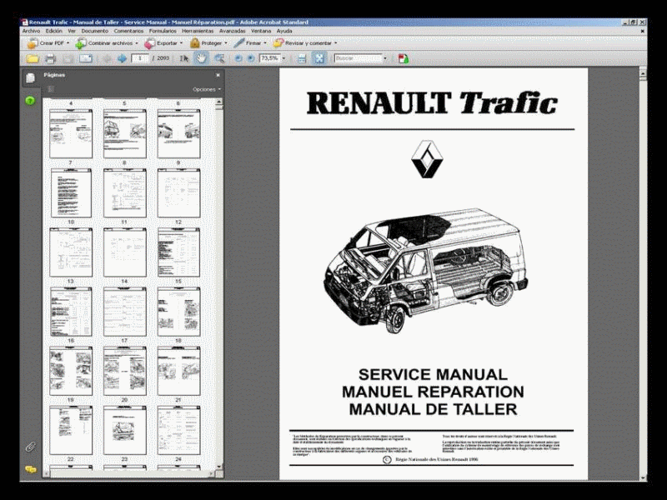Open the Ayuda menu

(x=284, y=31)
